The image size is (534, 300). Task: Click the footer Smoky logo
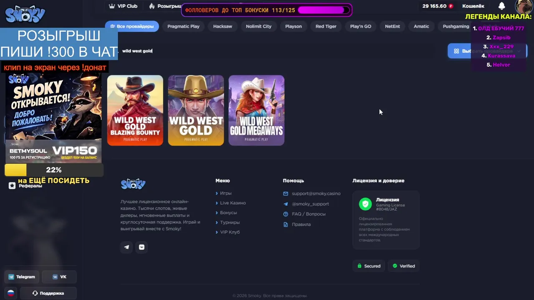pyautogui.click(x=133, y=184)
